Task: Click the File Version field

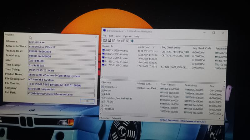Action: point(61,85)
